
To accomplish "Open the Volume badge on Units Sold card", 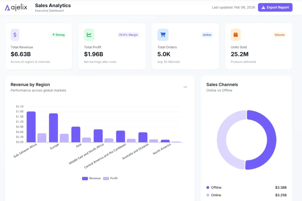I will [x=279, y=35].
